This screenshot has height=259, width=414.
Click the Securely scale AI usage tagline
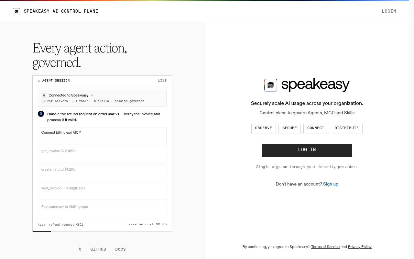(307, 104)
